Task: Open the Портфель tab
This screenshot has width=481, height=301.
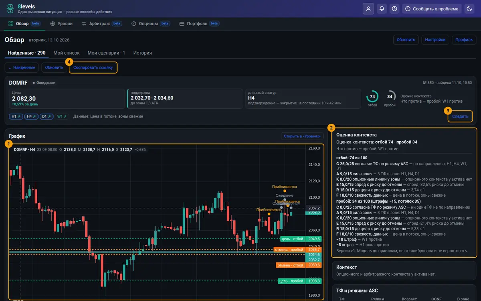Action: click(200, 24)
